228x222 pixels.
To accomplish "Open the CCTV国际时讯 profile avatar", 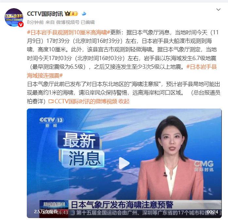I will [x=14, y=17].
